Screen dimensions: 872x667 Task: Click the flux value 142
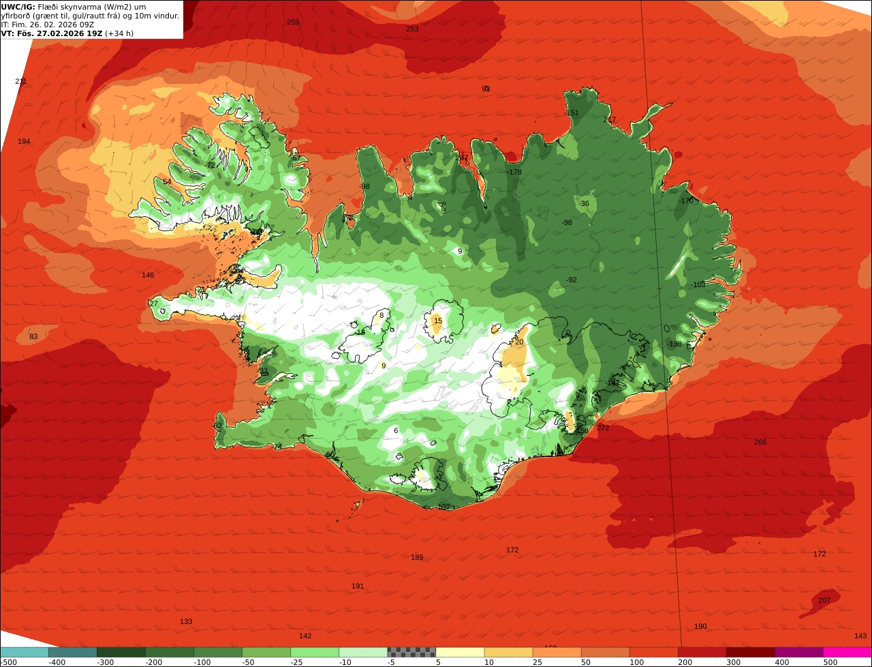click(x=305, y=636)
